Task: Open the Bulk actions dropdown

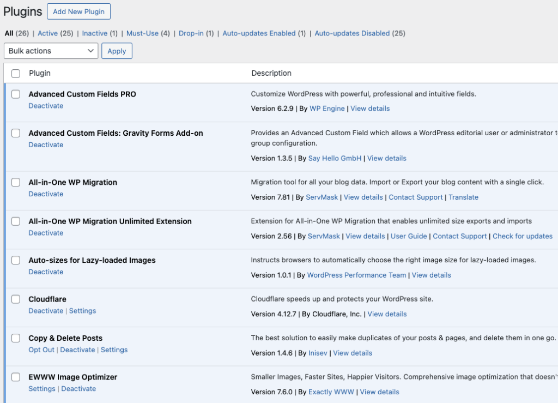Action: pyautogui.click(x=51, y=51)
